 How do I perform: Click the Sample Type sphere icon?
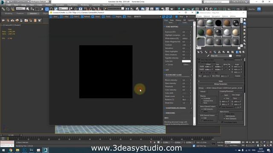coord(244,20)
